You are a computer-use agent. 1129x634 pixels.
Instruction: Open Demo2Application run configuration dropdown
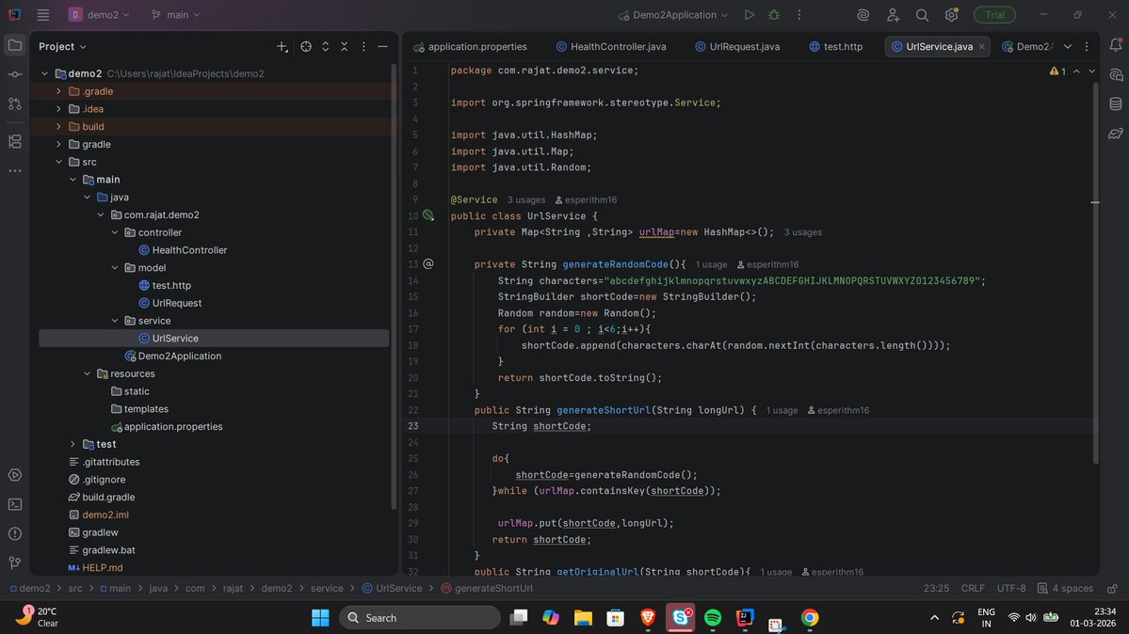tap(673, 14)
